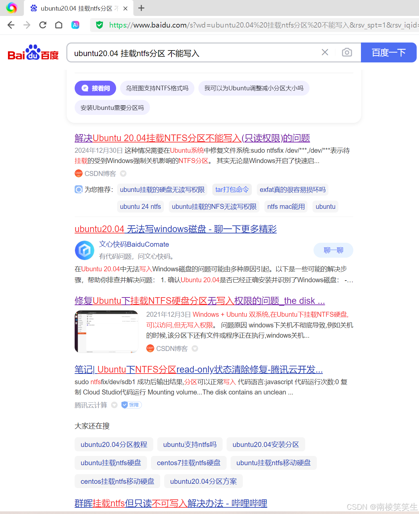Click recommended tar打包命令
The image size is (419, 514).
(x=232, y=190)
